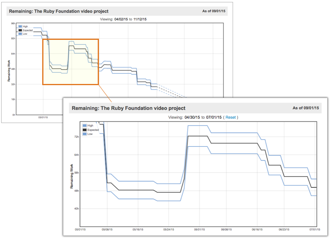Click the 06/16/15 x-axis date label
The height and width of the screenshot is (239, 330).
(x=257, y=230)
